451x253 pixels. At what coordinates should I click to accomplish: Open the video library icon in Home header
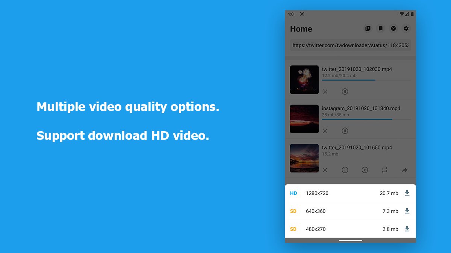click(368, 28)
